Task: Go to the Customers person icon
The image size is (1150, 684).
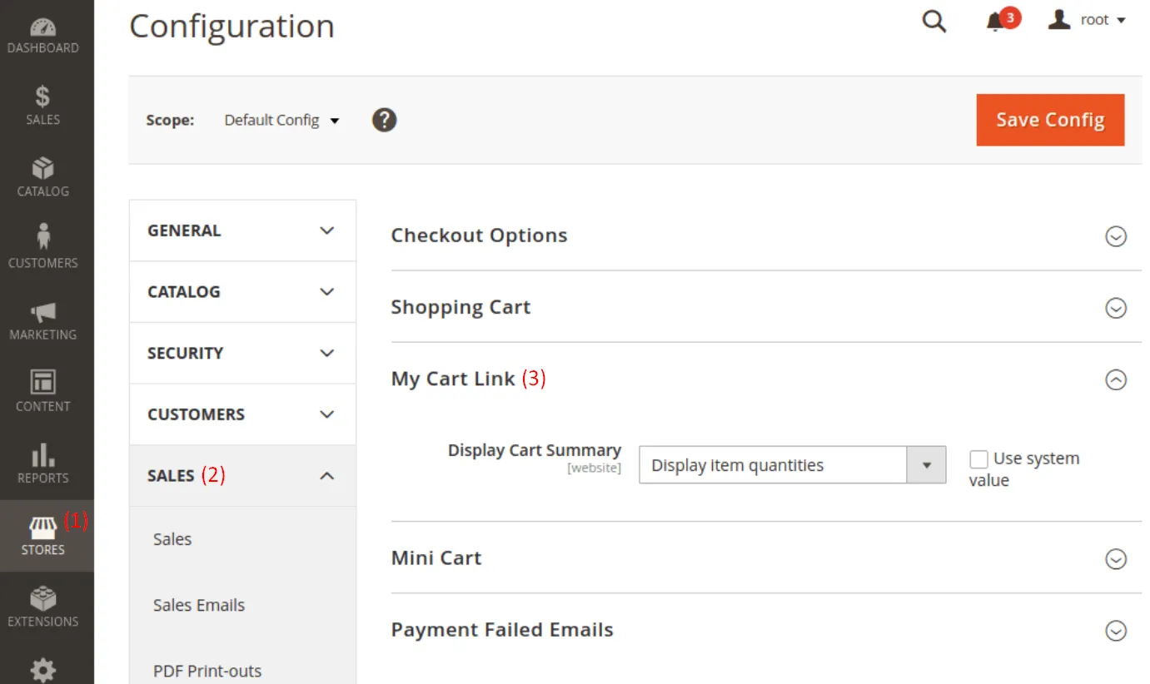Action: pyautogui.click(x=42, y=237)
